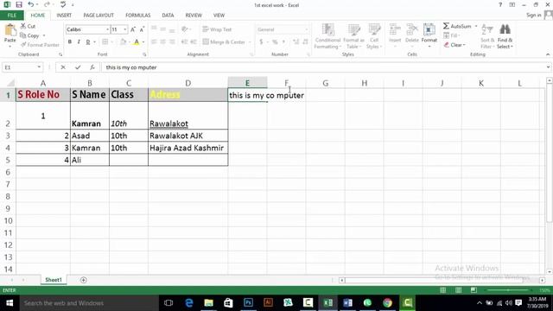Add a new sheet with plus button
Screen dimensions: 553x311
coord(83,280)
